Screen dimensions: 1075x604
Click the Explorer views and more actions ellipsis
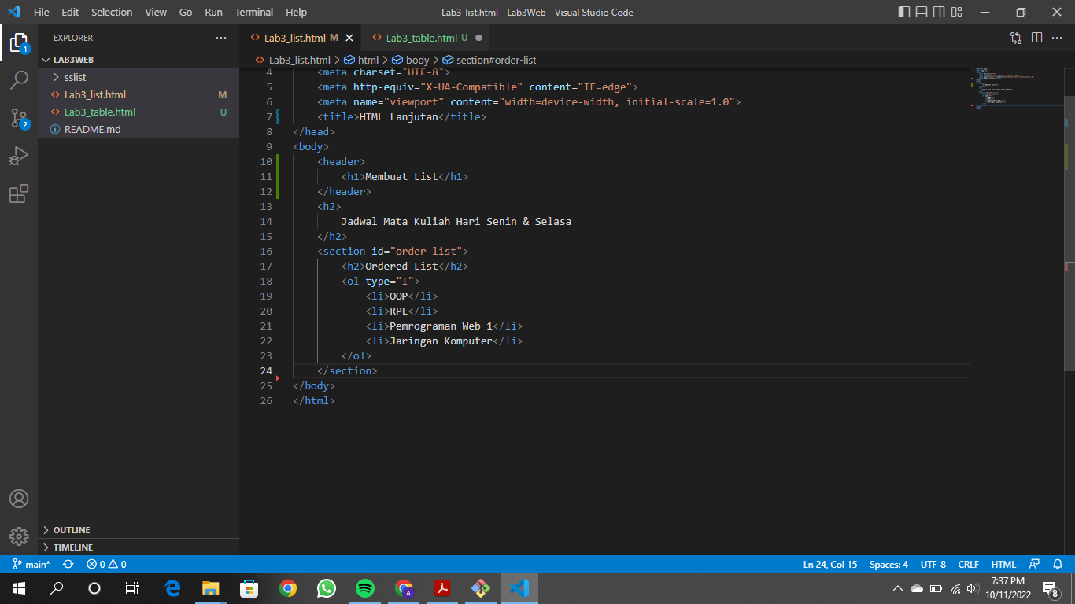[x=221, y=38]
